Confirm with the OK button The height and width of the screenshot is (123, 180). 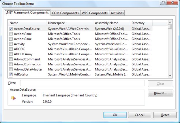[x=115, y=115]
